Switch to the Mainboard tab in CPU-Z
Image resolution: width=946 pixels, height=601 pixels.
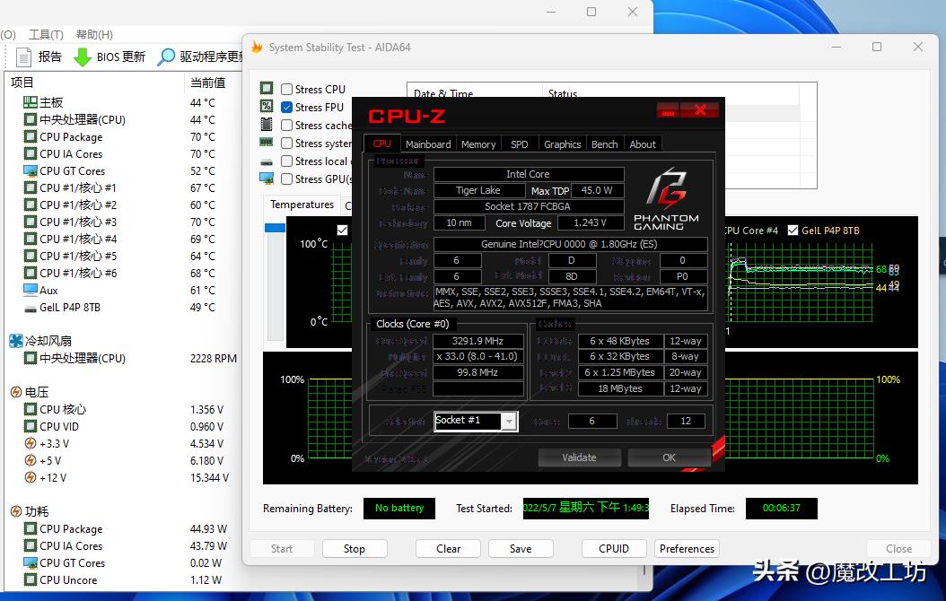pos(428,144)
